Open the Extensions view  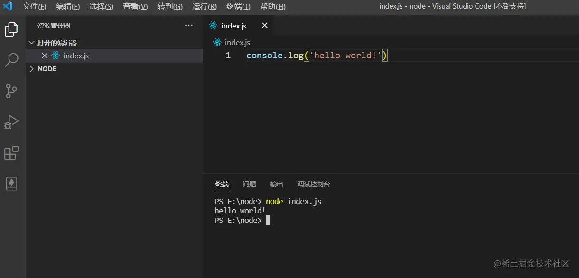tap(11, 153)
